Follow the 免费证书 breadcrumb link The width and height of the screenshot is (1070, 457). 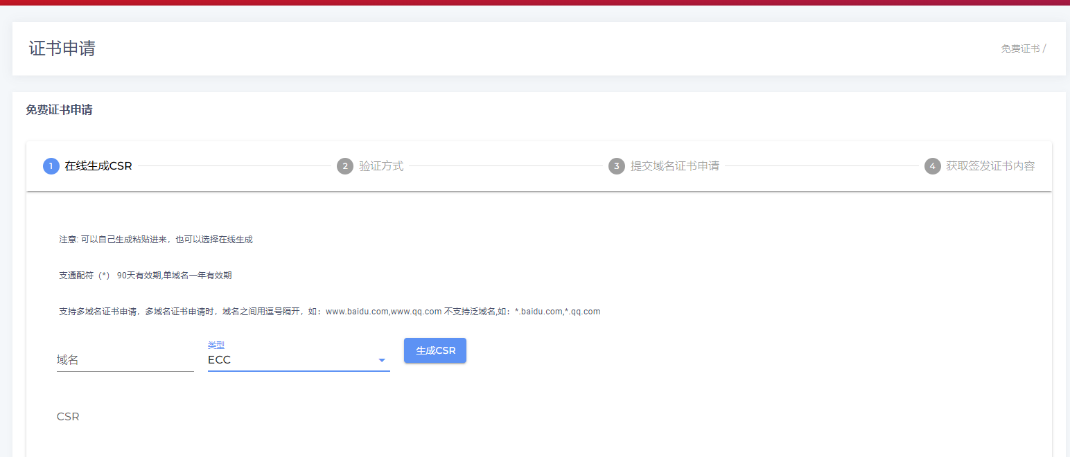click(1020, 48)
